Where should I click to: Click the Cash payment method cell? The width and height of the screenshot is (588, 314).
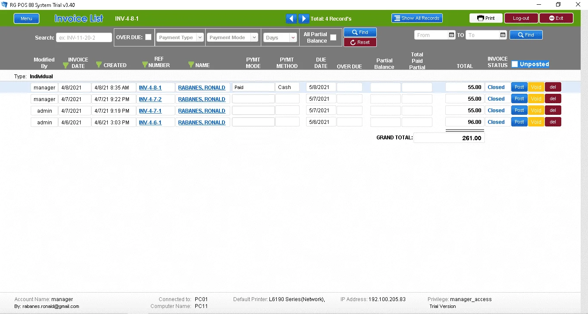pyautogui.click(x=288, y=87)
